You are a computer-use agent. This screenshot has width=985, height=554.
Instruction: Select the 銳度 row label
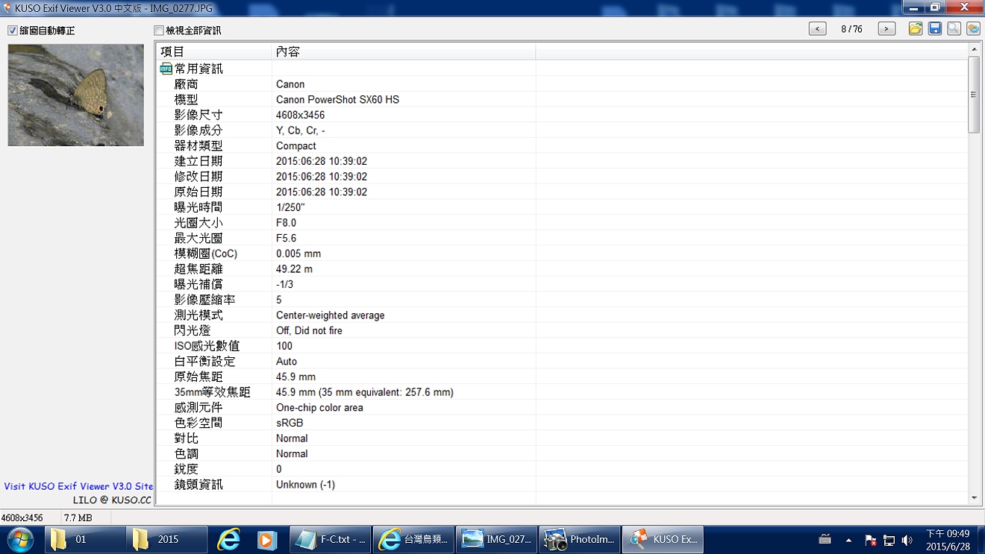(187, 469)
